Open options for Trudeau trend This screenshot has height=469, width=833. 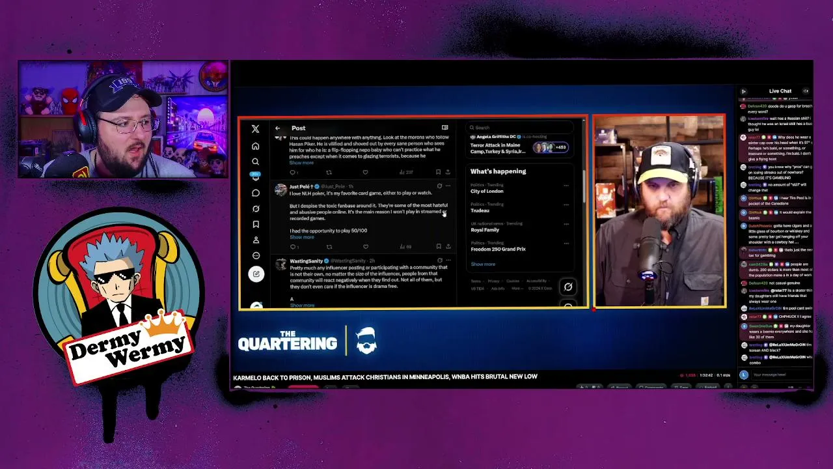[x=566, y=205]
